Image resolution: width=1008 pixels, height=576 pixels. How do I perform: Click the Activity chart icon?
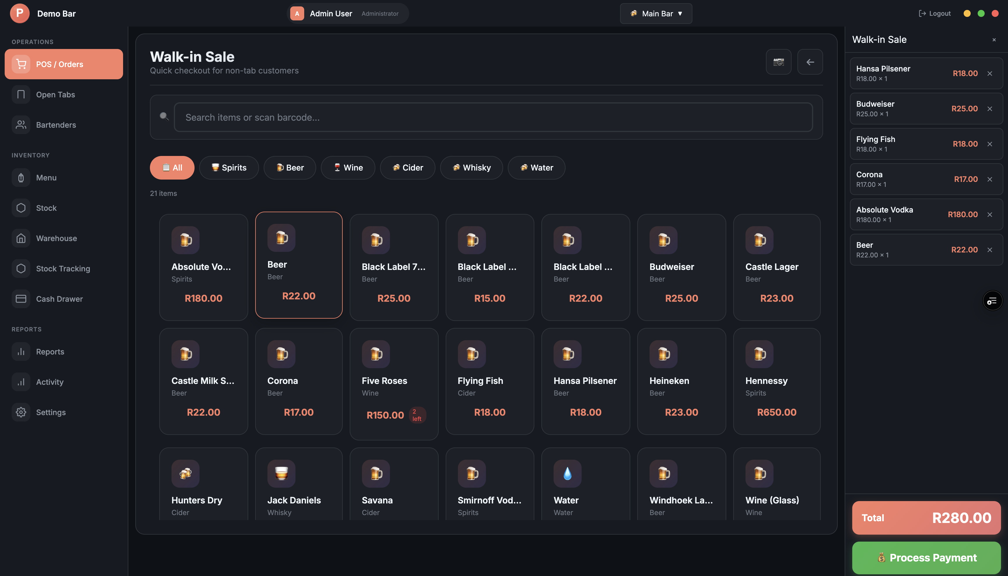(21, 382)
